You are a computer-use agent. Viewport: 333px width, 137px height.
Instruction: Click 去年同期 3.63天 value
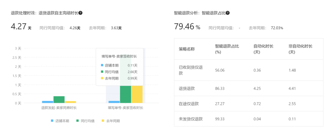[116, 28]
